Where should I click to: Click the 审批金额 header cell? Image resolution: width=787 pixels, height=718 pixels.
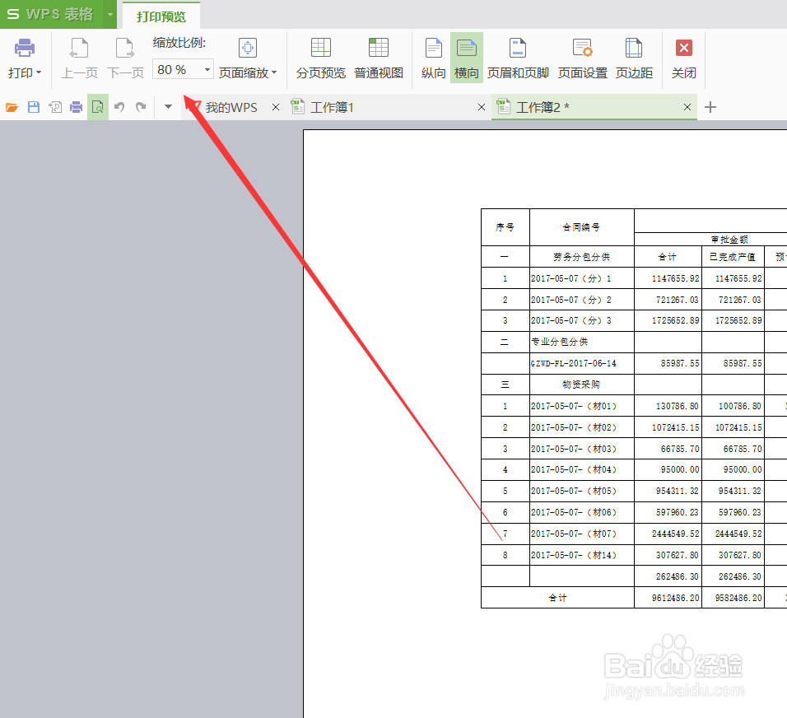pos(729,239)
